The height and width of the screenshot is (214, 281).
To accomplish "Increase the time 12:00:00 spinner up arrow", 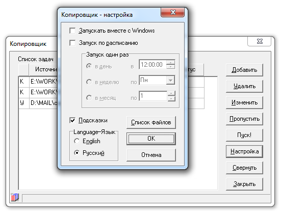I will click(x=171, y=62).
